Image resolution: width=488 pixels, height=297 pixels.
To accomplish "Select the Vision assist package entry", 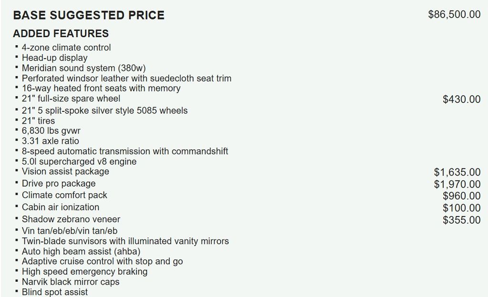I will point(65,172).
